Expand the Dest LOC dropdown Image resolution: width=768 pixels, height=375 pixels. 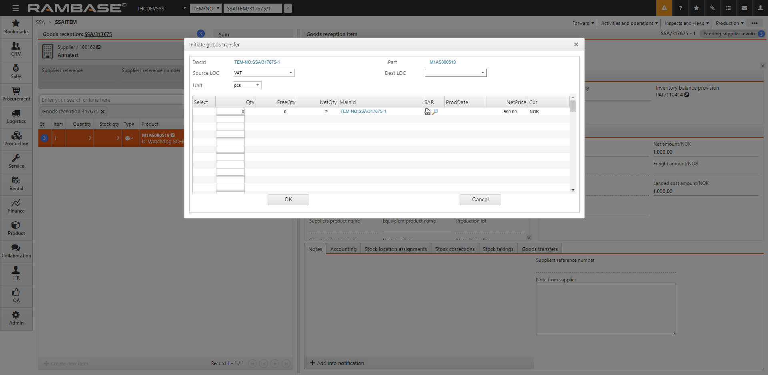click(x=456, y=73)
